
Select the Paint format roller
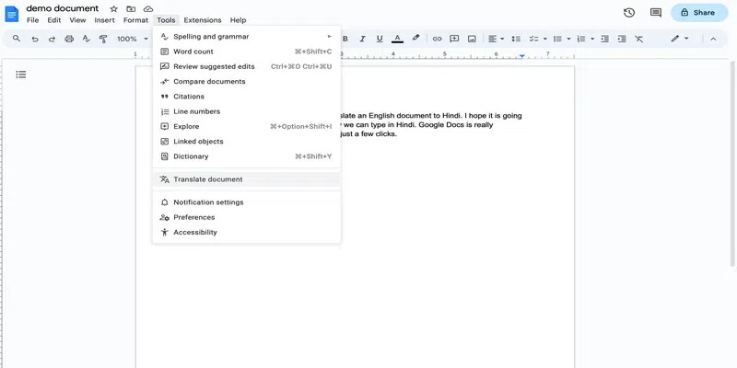coord(103,39)
